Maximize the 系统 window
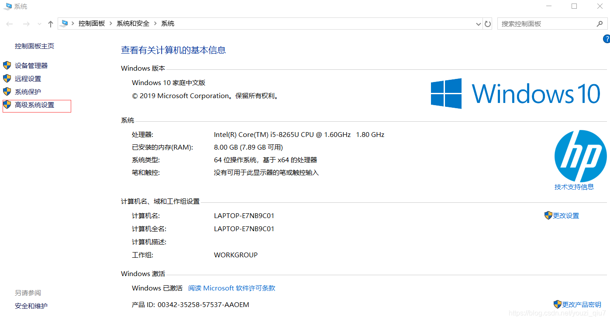 [x=574, y=6]
